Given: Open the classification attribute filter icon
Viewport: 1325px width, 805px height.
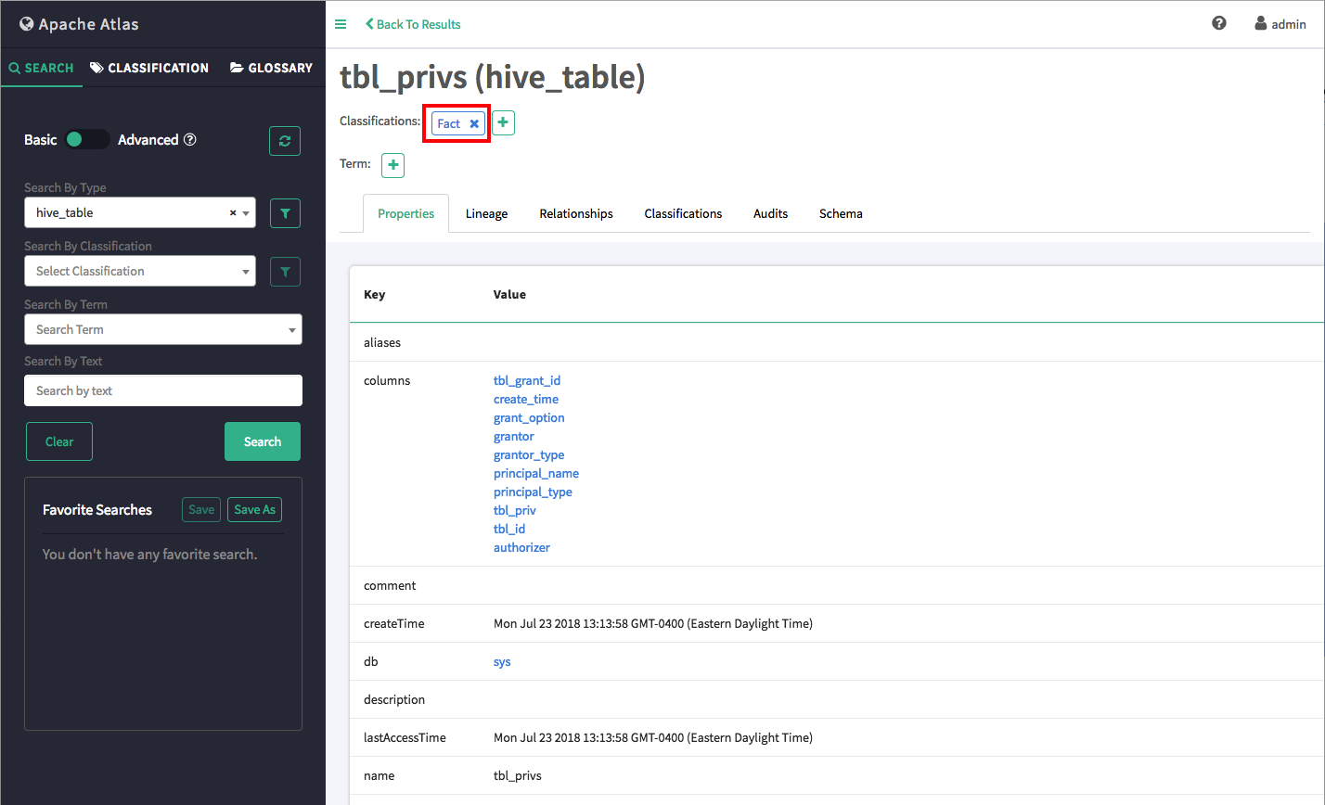Looking at the screenshot, I should [285, 272].
